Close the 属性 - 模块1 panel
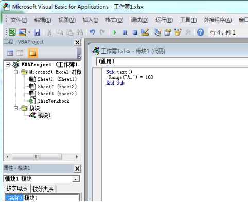The image size is (248, 202). pyautogui.click(x=77, y=169)
